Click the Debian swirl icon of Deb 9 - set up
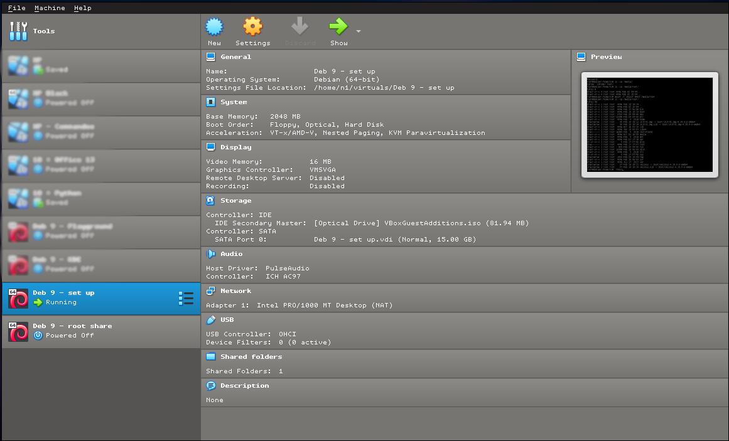The height and width of the screenshot is (441, 729). tap(19, 299)
